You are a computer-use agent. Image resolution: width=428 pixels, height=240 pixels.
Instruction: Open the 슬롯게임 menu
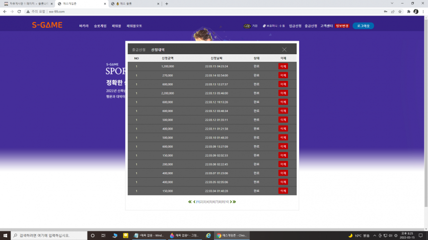(100, 26)
